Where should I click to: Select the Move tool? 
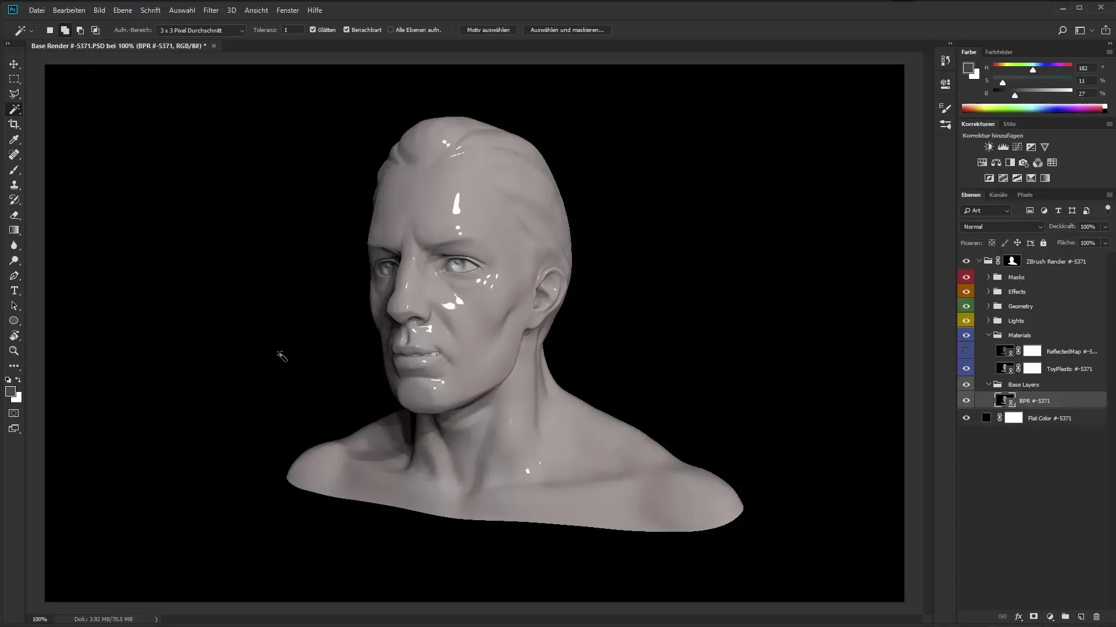tap(14, 64)
